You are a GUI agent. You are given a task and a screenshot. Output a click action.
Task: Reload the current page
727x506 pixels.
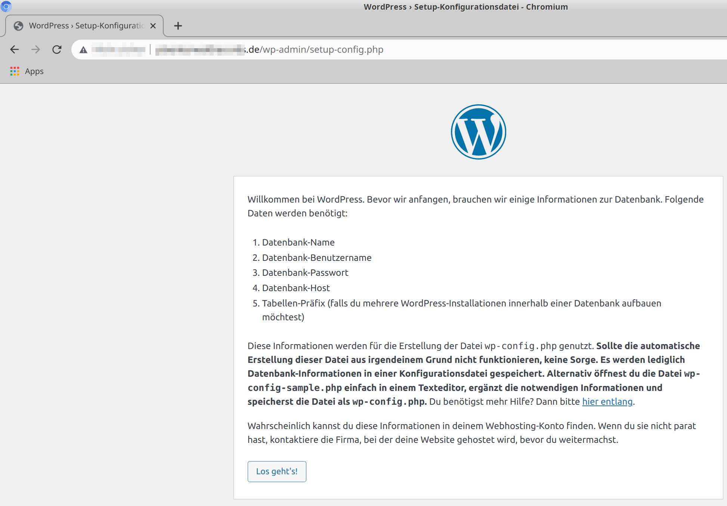[x=57, y=49]
